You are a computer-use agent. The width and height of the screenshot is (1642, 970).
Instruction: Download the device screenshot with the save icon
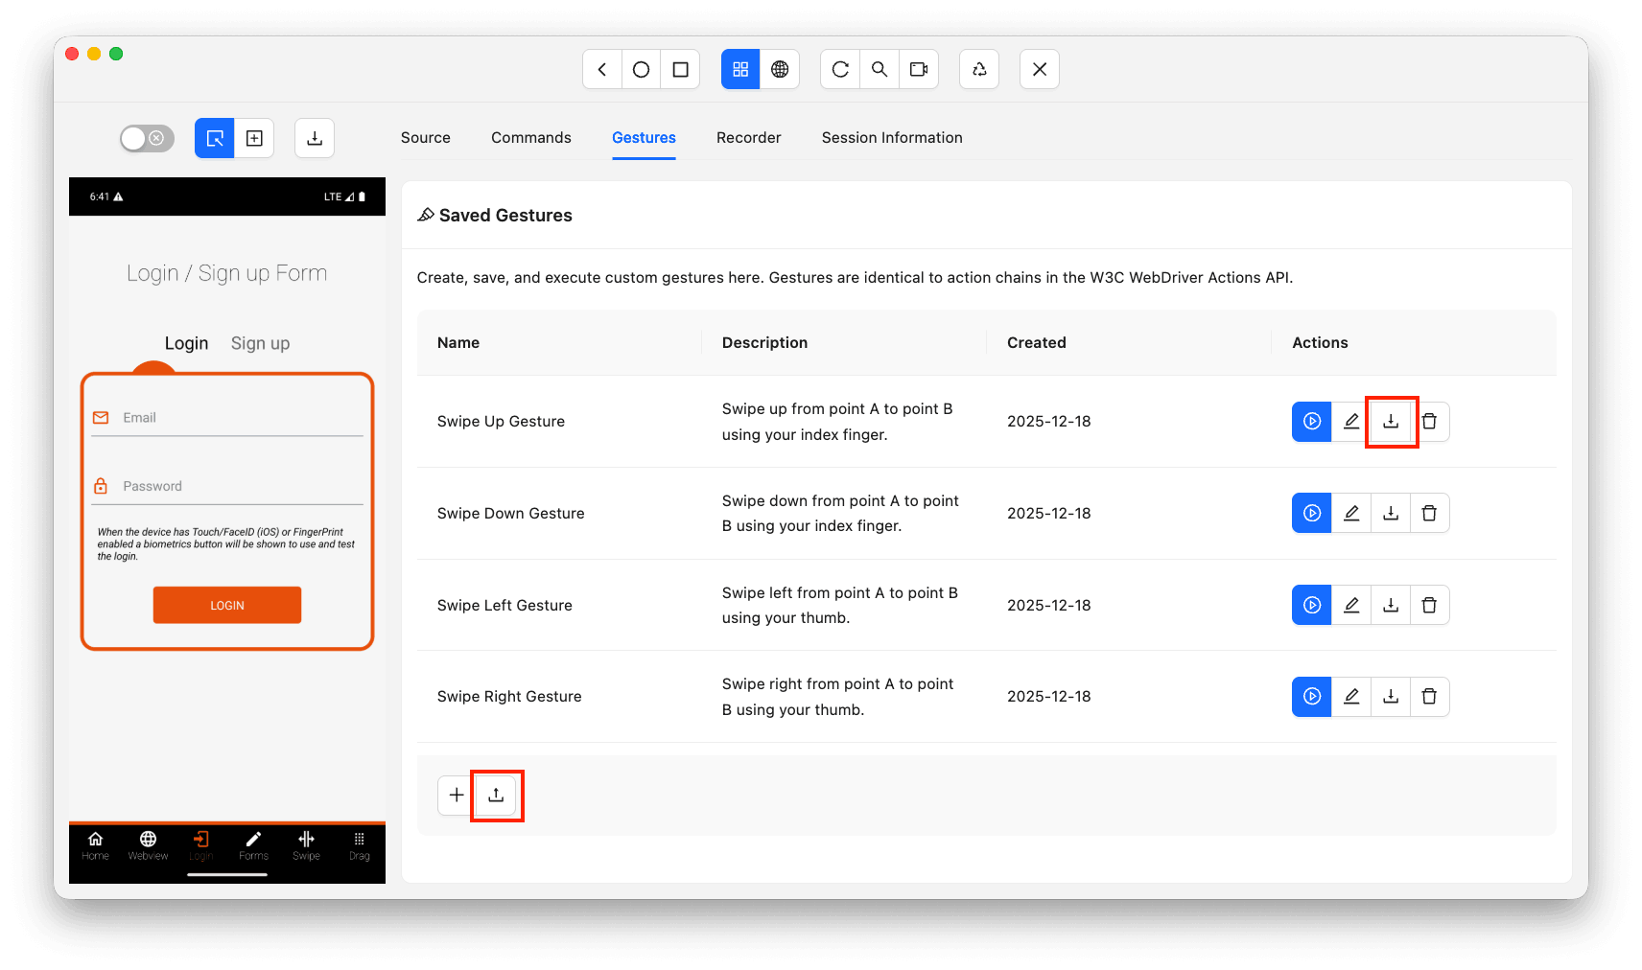[315, 138]
